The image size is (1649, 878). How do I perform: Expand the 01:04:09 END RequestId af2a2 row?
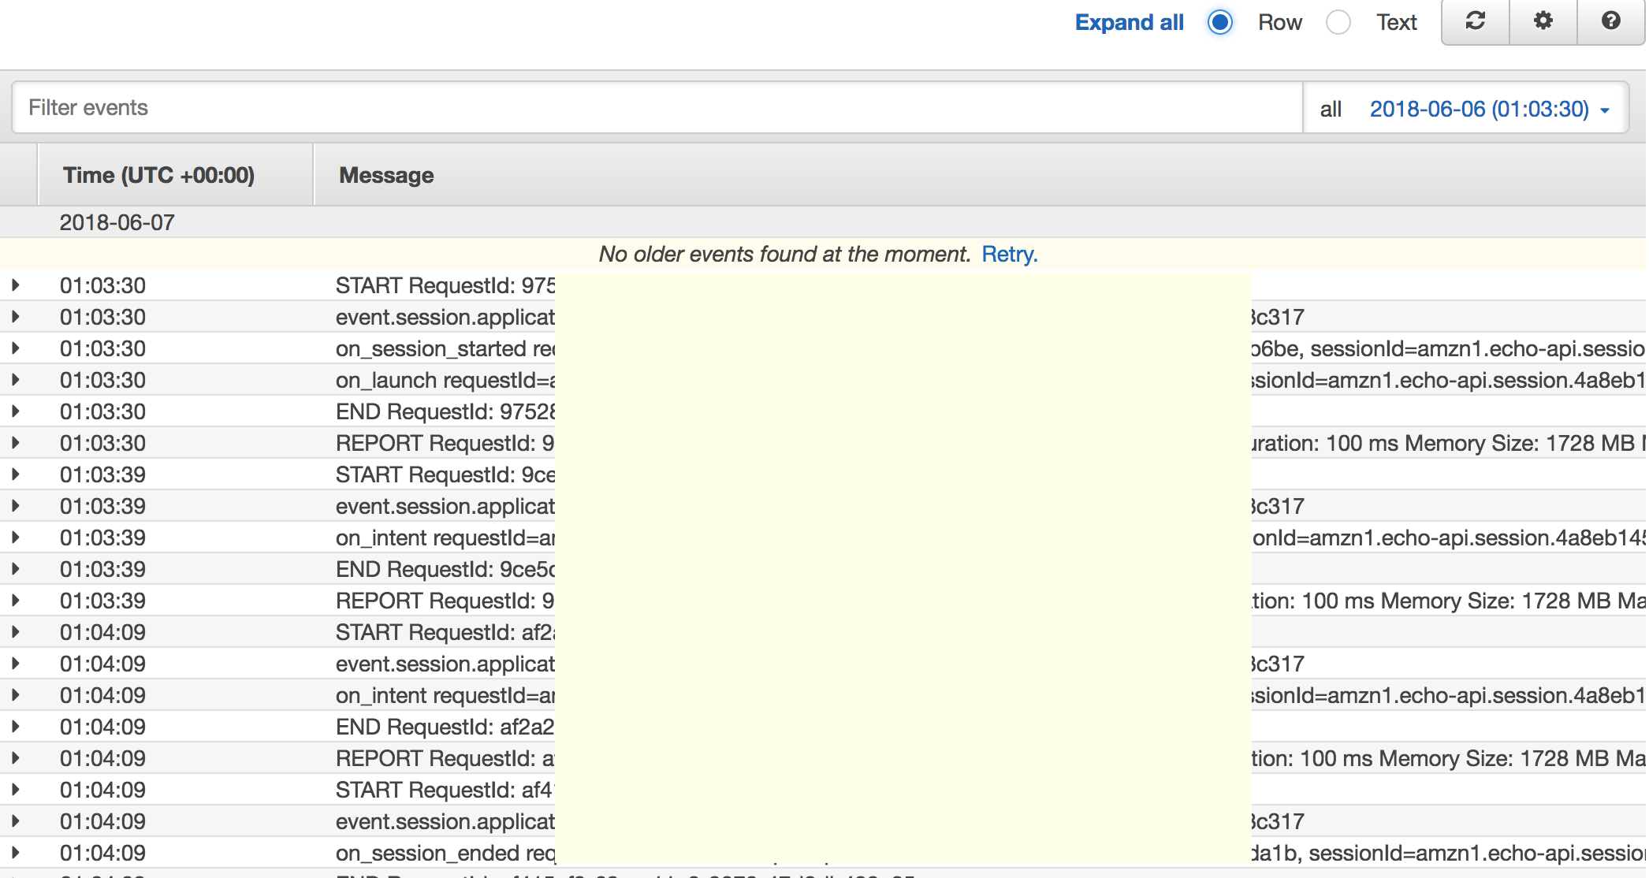[x=16, y=727]
